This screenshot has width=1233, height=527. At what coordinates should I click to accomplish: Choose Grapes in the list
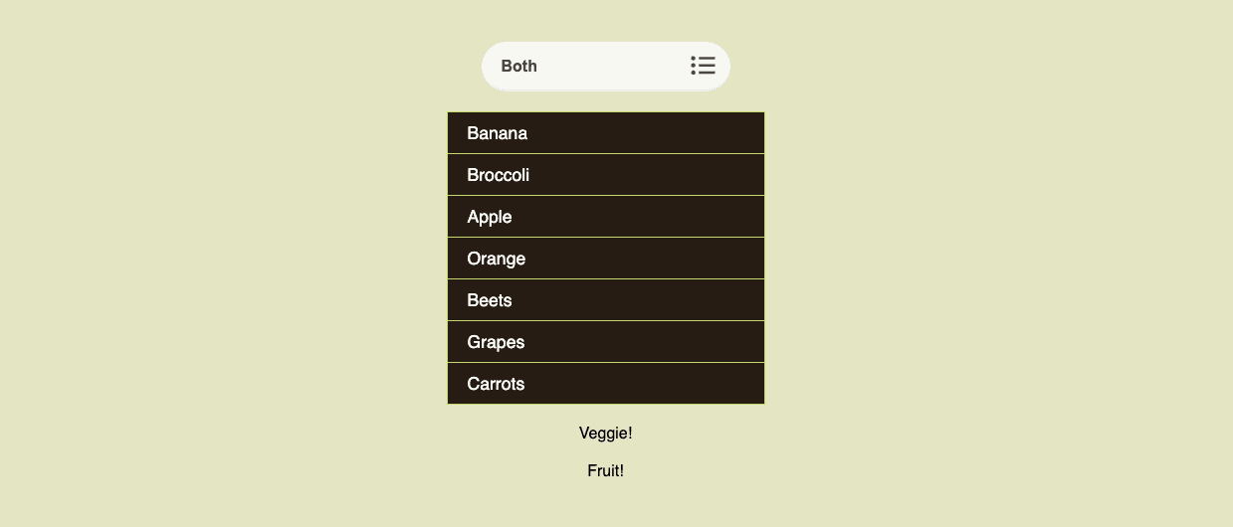click(605, 342)
